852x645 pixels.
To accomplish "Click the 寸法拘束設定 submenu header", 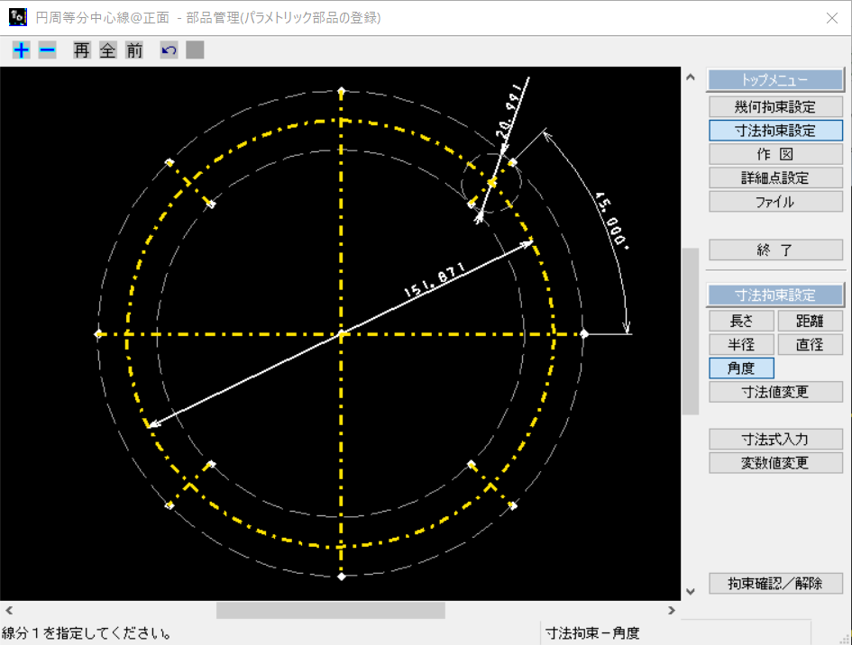I will [775, 295].
